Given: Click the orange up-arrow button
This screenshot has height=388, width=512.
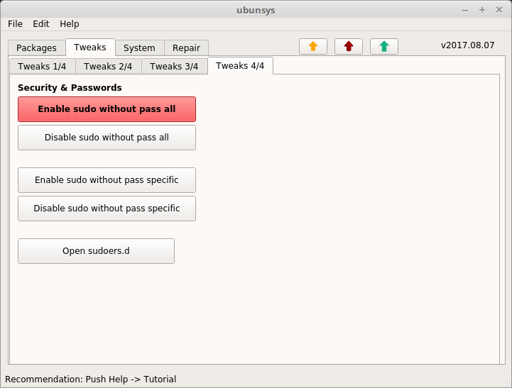Looking at the screenshot, I should point(313,46).
